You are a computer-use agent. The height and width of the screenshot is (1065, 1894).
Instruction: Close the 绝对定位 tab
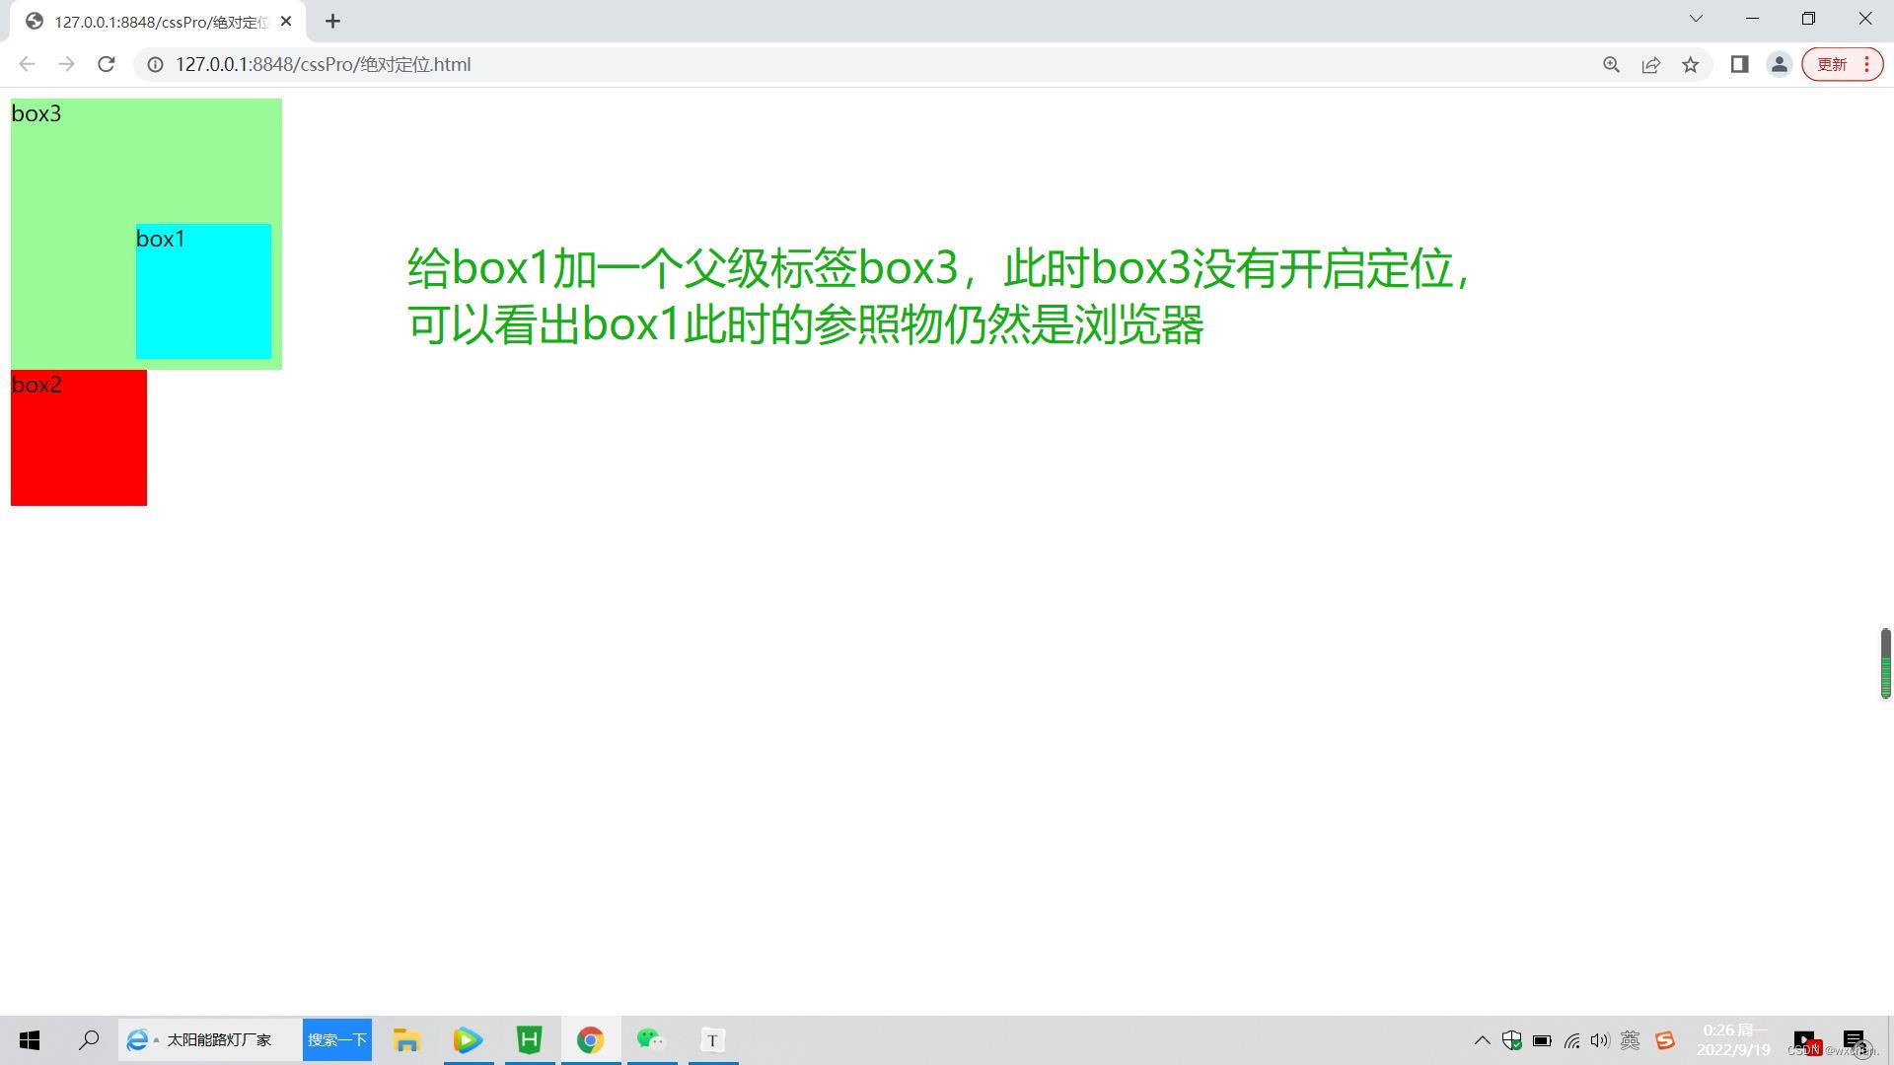[x=286, y=21]
